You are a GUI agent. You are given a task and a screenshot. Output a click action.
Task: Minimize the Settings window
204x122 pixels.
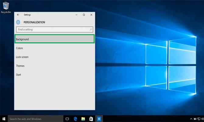[x=76, y=15]
